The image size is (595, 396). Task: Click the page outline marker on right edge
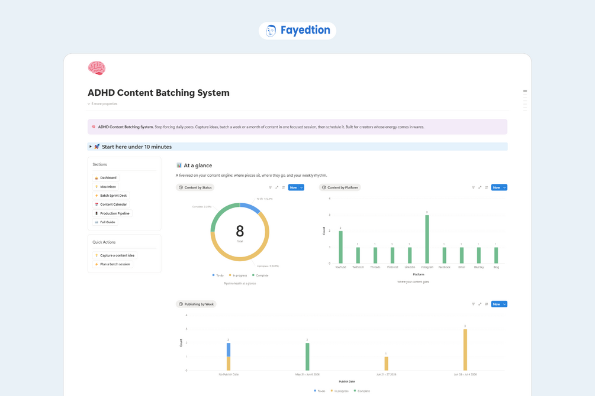pyautogui.click(x=525, y=91)
